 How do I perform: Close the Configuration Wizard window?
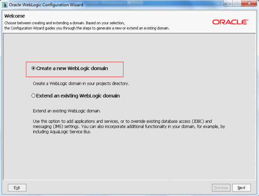(249, 3)
